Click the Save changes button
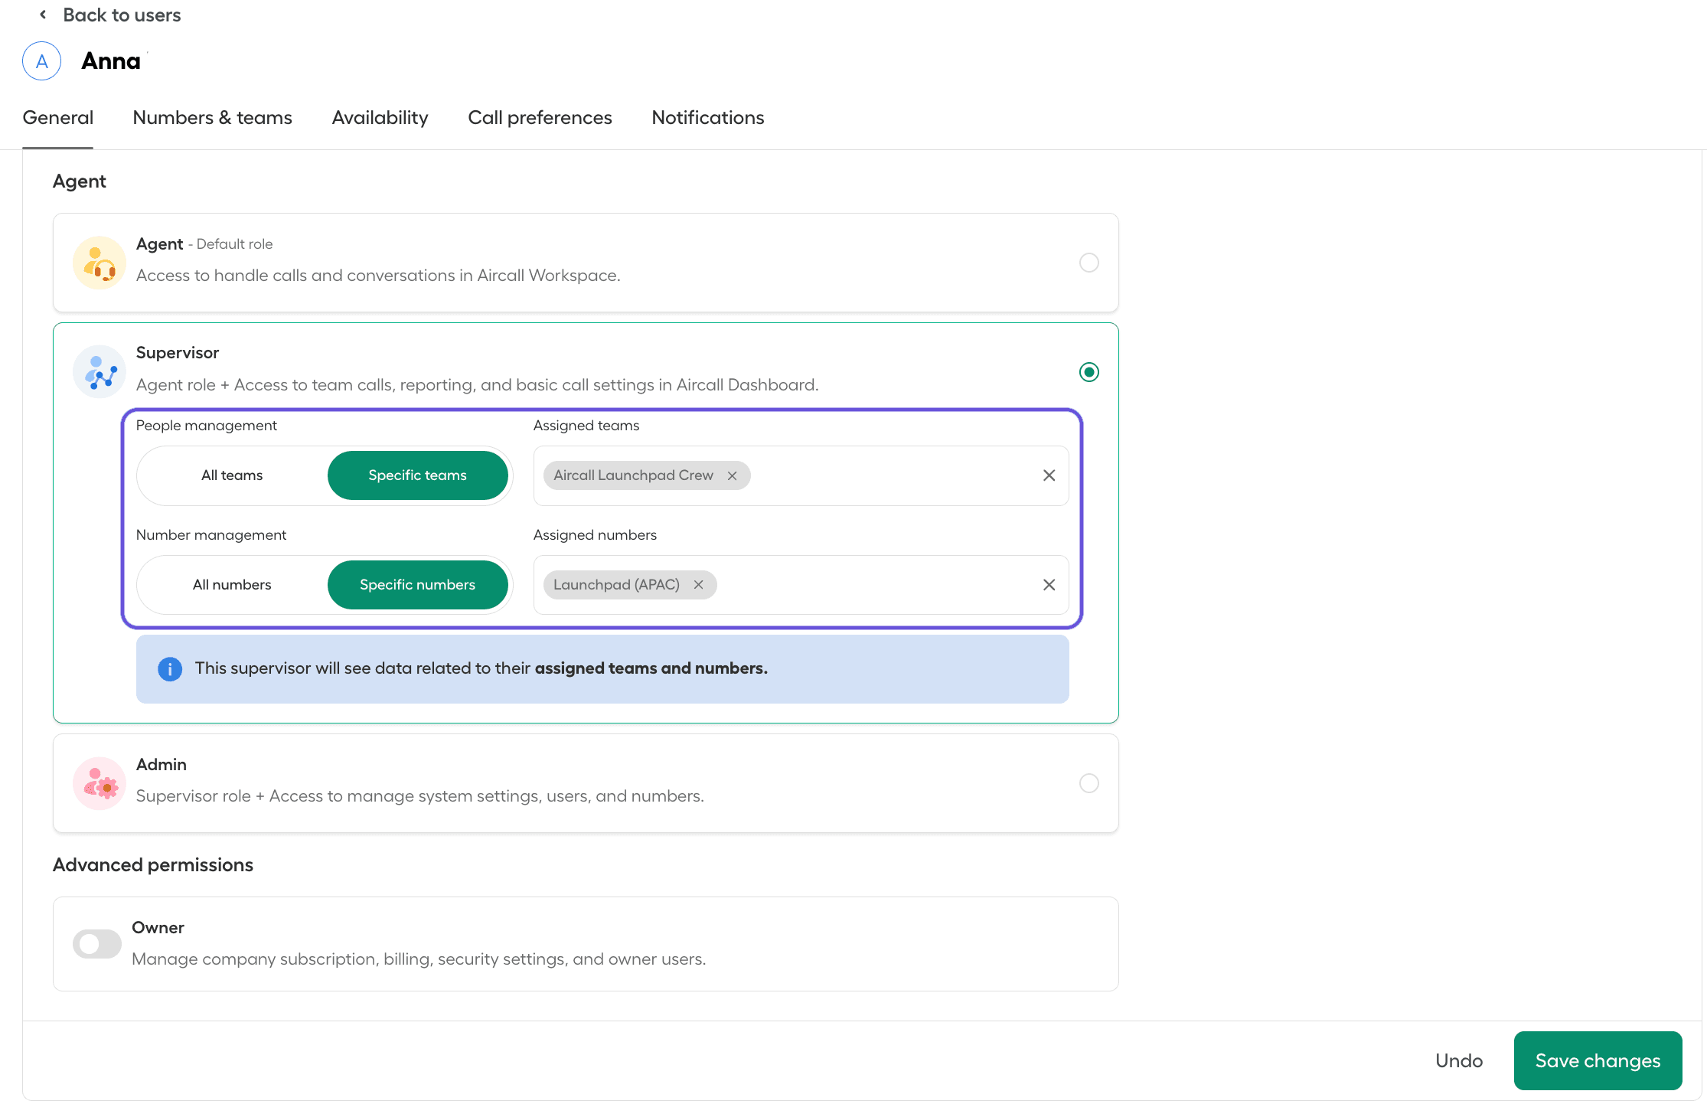This screenshot has width=1707, height=1104. tap(1598, 1060)
